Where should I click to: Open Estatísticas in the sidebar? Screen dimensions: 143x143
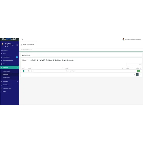click(x=6, y=85)
